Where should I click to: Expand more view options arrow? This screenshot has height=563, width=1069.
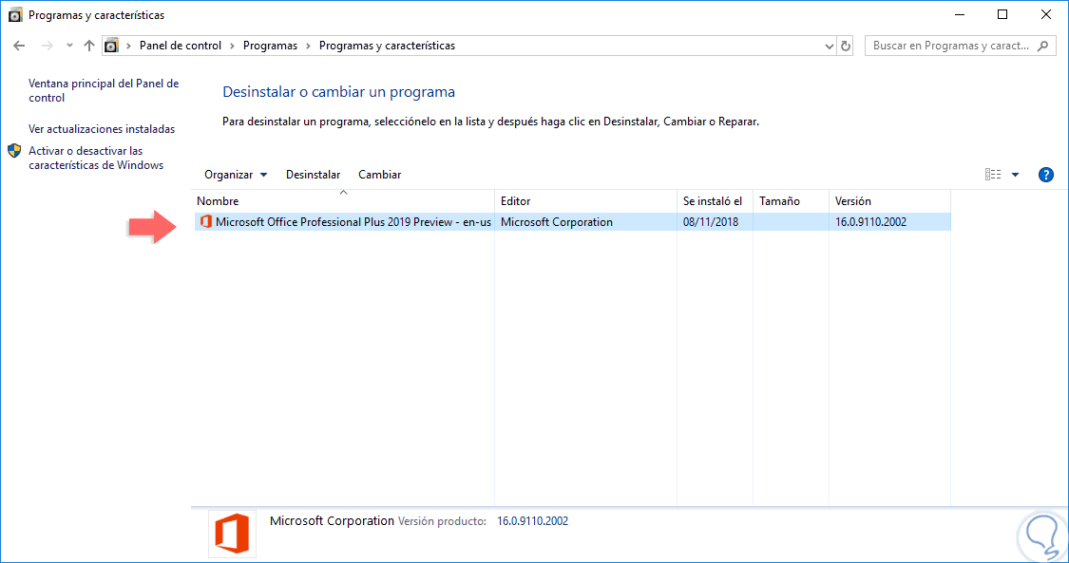(x=1015, y=175)
